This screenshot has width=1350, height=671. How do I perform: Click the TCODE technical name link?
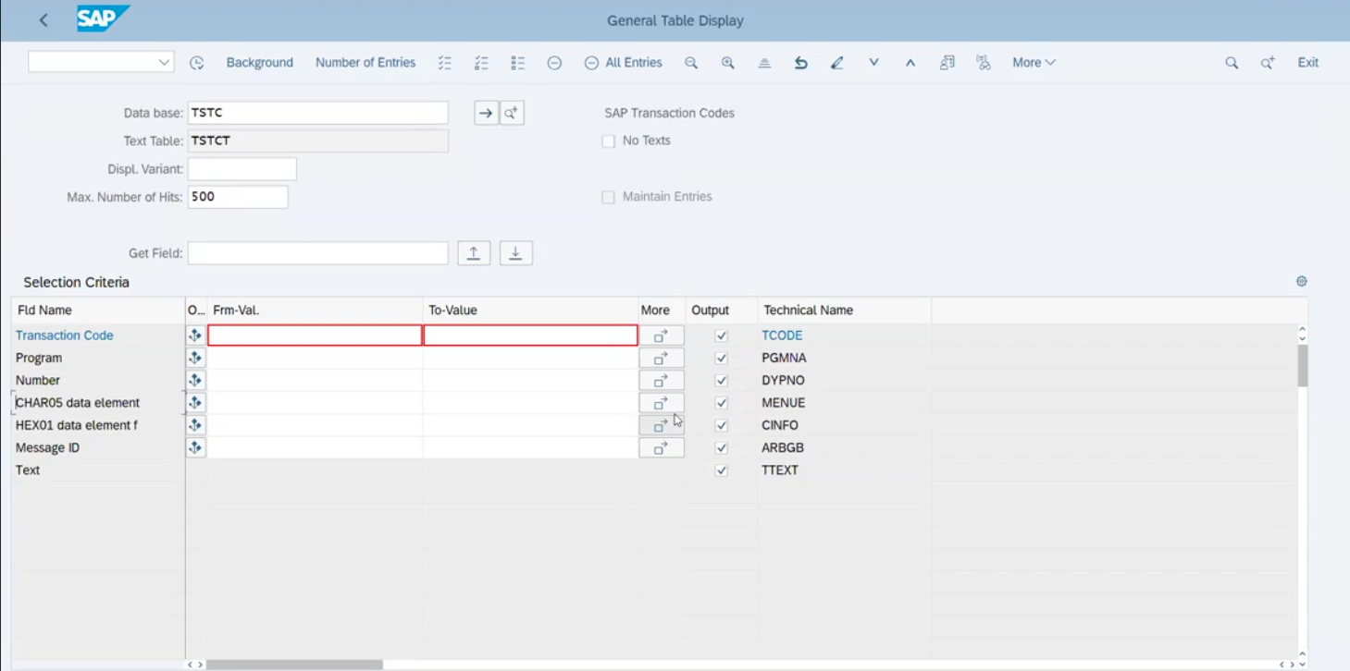click(x=782, y=335)
